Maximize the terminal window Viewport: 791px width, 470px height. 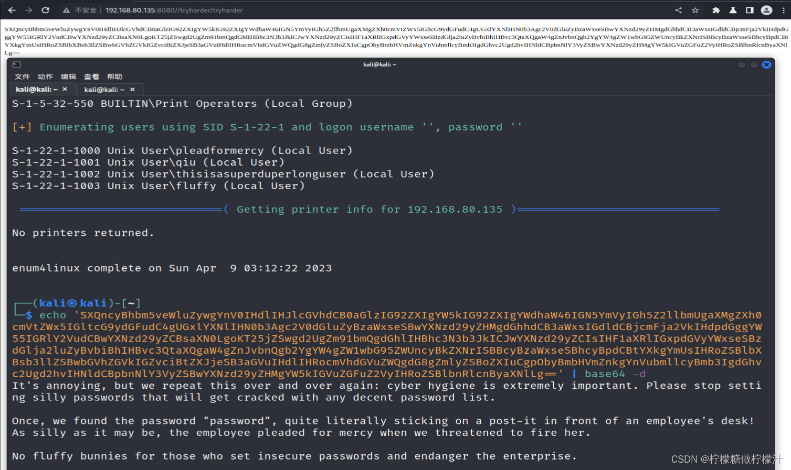pyautogui.click(x=754, y=64)
